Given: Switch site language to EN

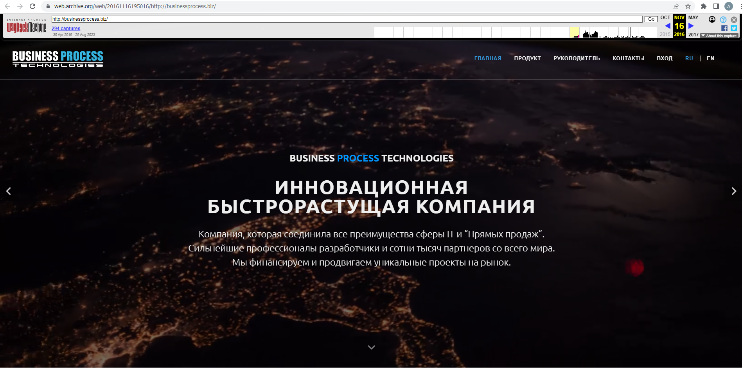Looking at the screenshot, I should [710, 58].
